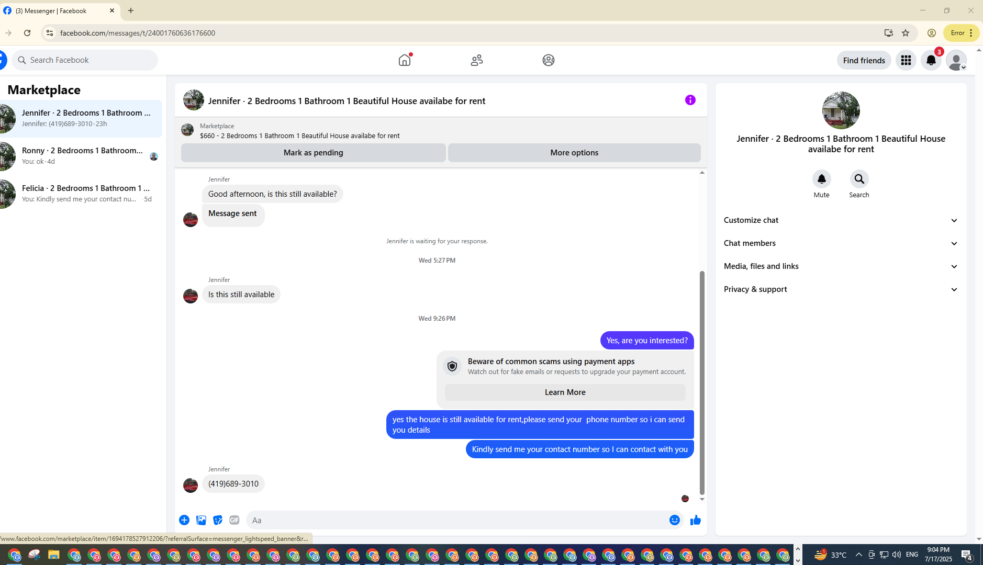Open the Facebook menu grid icon
This screenshot has height=565, width=983.
(x=906, y=60)
